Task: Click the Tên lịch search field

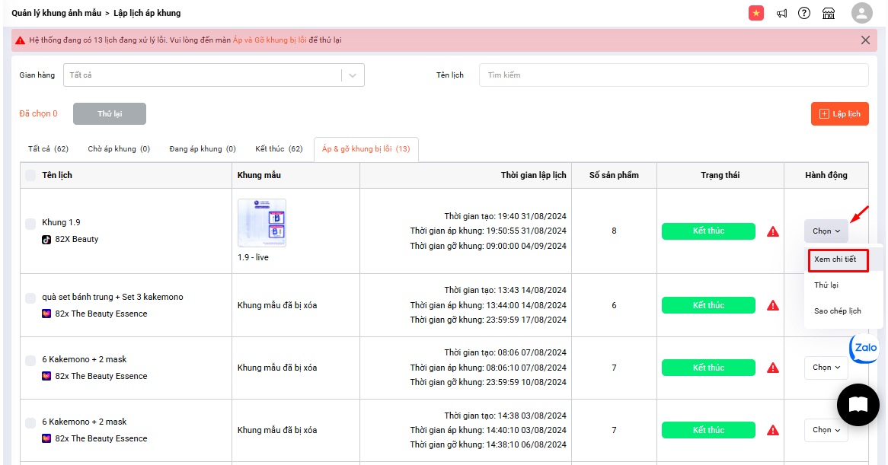Action: click(673, 75)
